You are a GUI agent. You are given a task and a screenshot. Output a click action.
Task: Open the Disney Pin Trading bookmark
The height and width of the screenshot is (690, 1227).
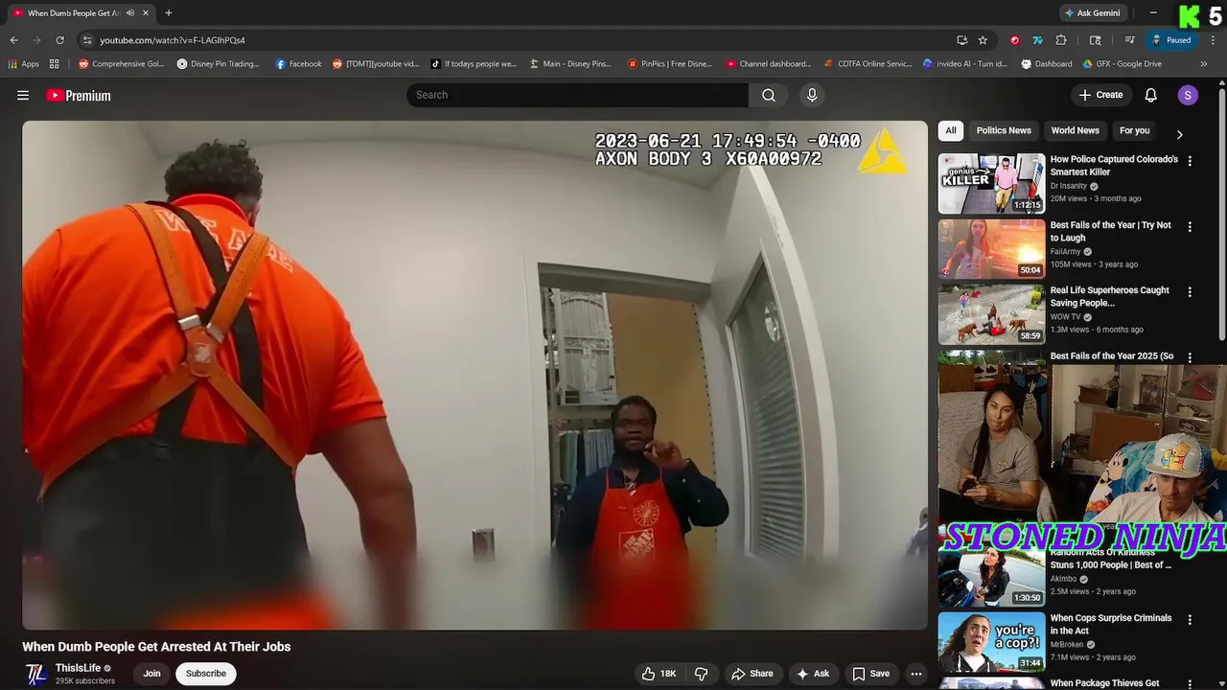[218, 64]
